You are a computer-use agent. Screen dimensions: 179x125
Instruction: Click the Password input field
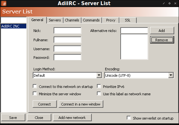(67, 57)
